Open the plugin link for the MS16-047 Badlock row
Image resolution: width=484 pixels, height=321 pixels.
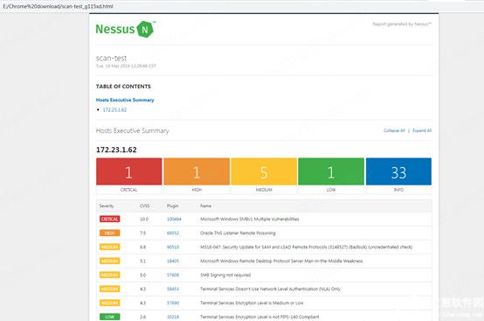coord(173,247)
